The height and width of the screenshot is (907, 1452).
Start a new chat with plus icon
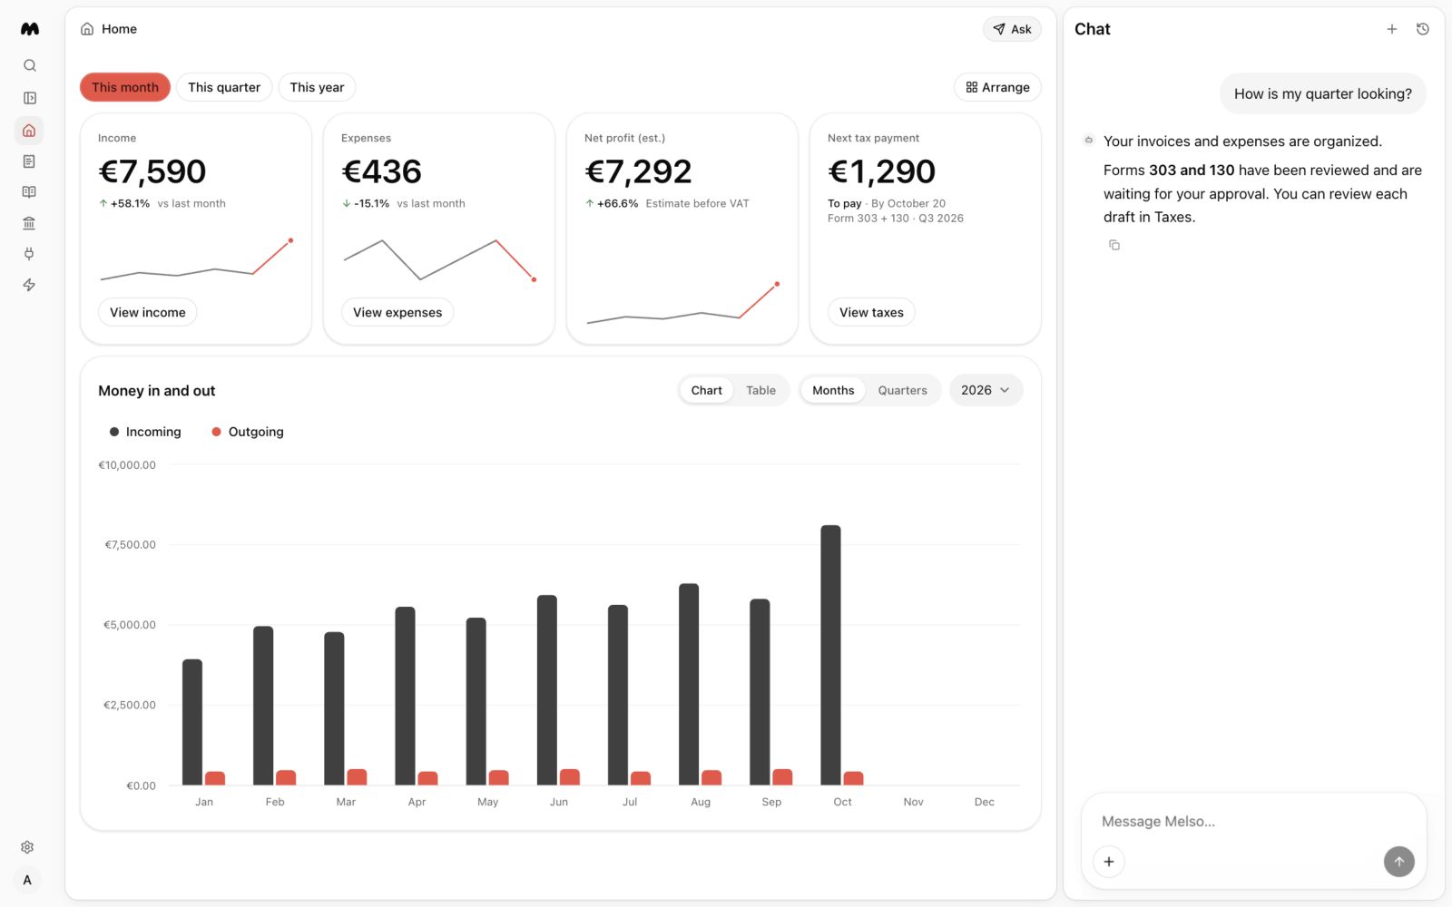click(x=1391, y=29)
